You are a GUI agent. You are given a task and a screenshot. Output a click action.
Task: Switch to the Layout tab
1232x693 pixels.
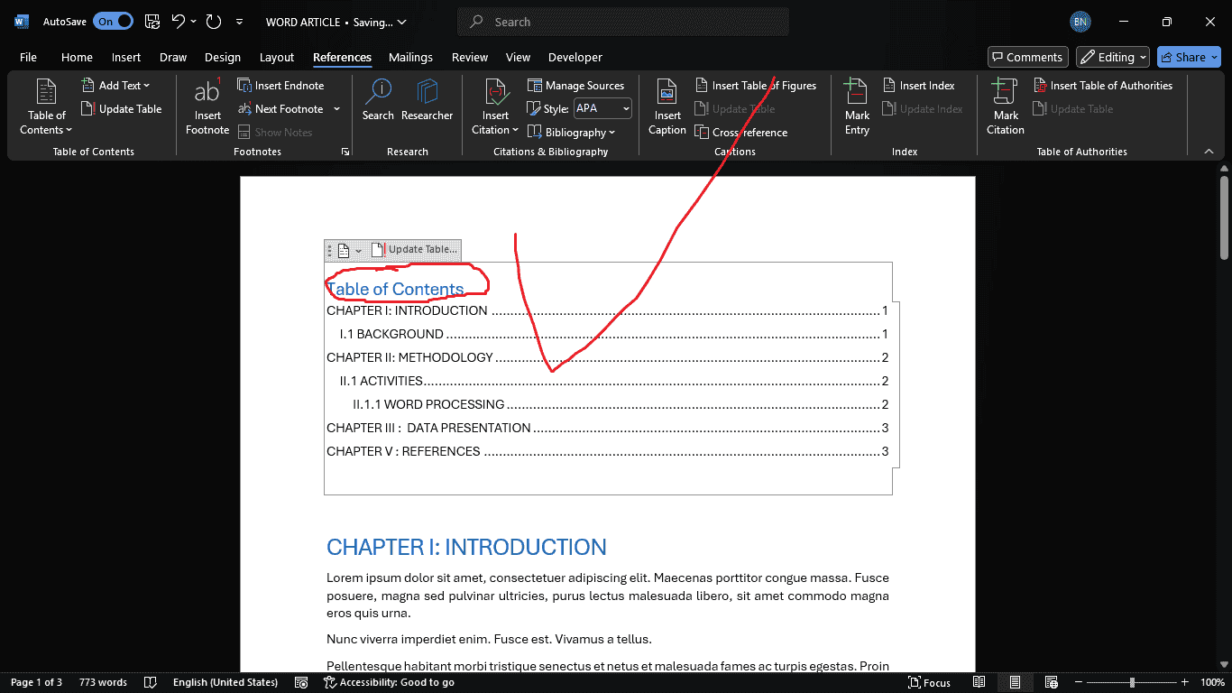(276, 57)
